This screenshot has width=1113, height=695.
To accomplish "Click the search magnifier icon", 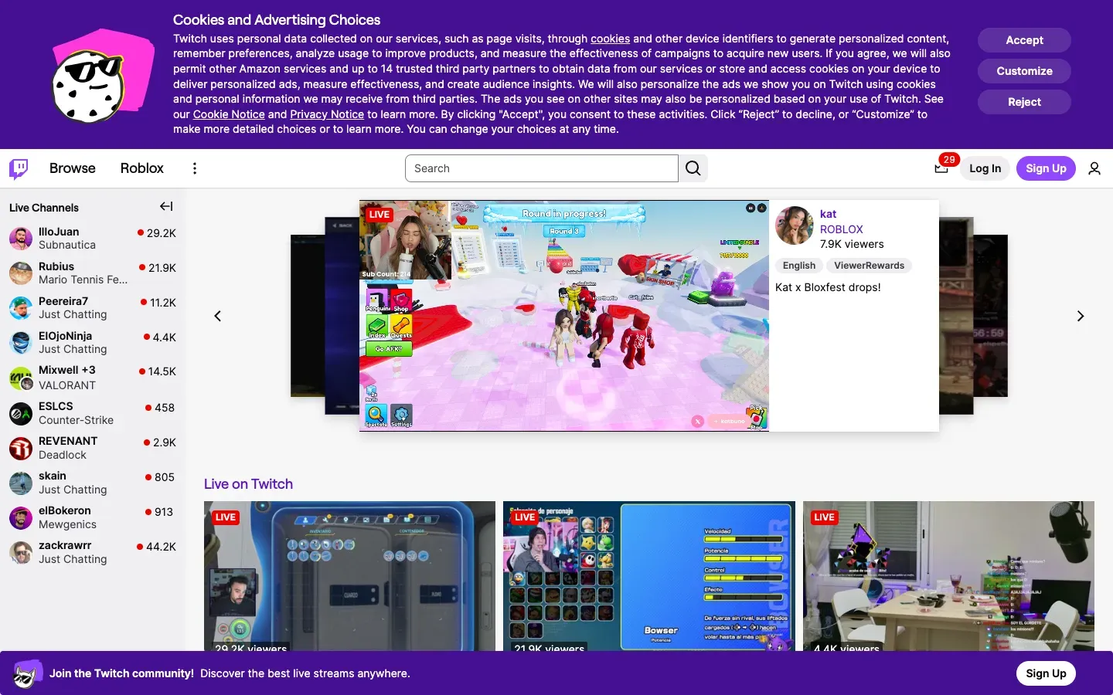I will [x=693, y=168].
